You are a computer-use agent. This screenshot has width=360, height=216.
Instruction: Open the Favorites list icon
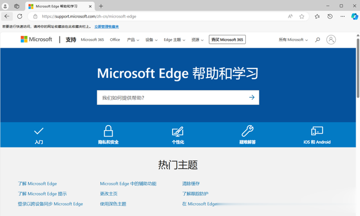tap(317, 16)
